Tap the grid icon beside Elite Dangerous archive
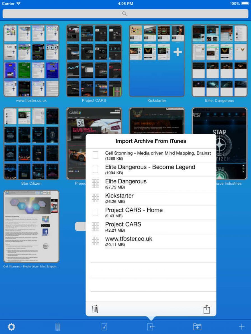This screenshot has width=251, height=334. tap(95, 184)
